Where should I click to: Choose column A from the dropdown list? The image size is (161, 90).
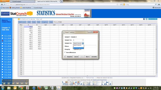tap(78, 46)
